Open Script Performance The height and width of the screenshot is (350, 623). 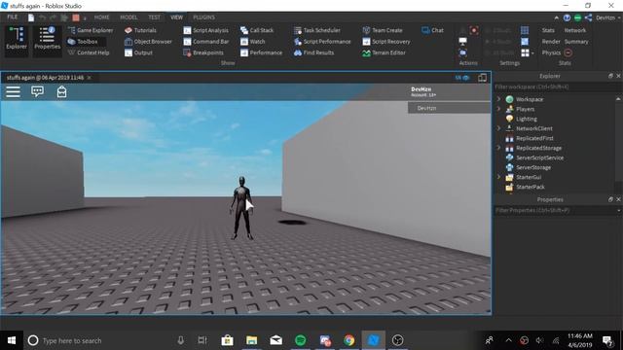(322, 41)
